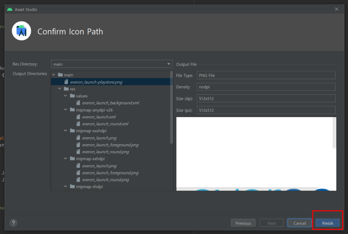Click file icon beside everon_launch_background.xml

pyautogui.click(x=78, y=103)
